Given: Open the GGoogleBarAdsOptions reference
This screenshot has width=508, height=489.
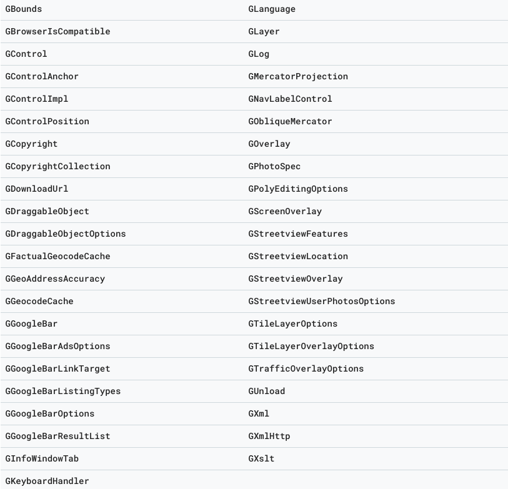Looking at the screenshot, I should click(x=57, y=347).
